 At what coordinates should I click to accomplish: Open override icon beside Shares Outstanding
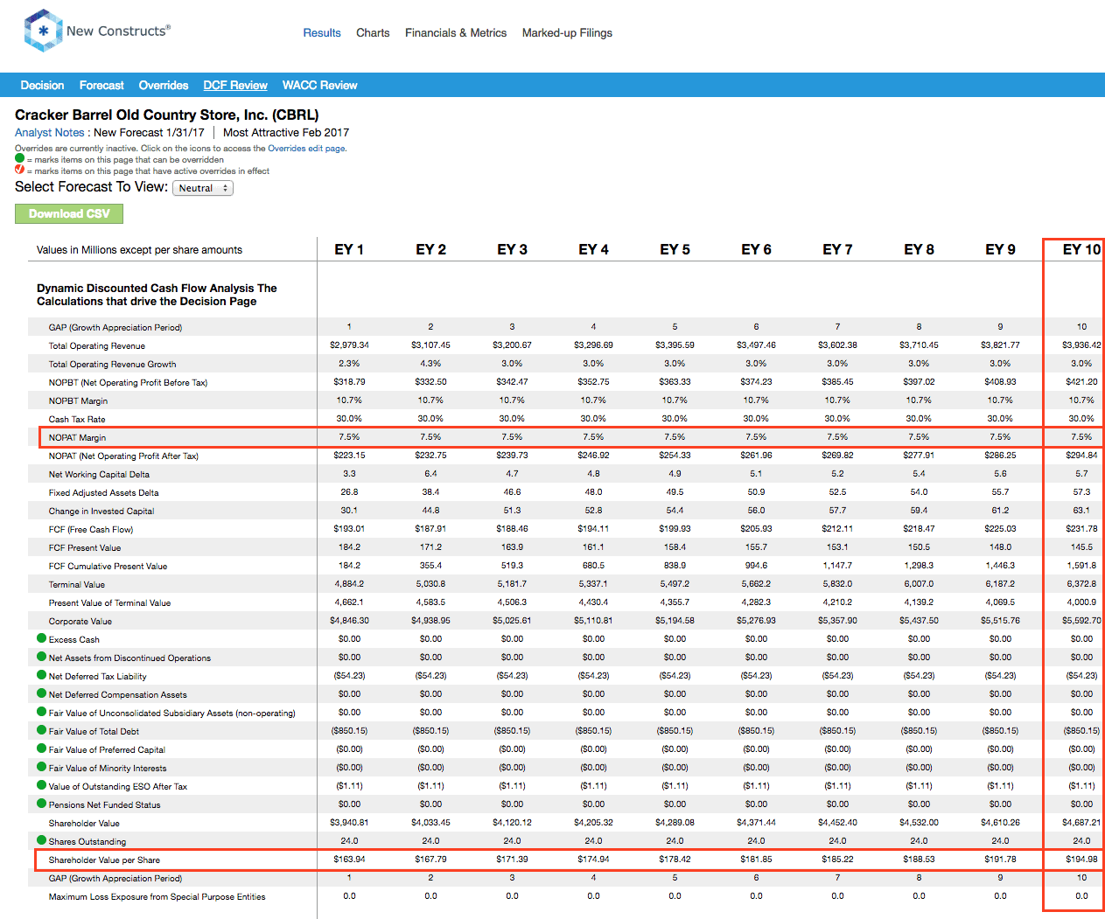click(41, 839)
